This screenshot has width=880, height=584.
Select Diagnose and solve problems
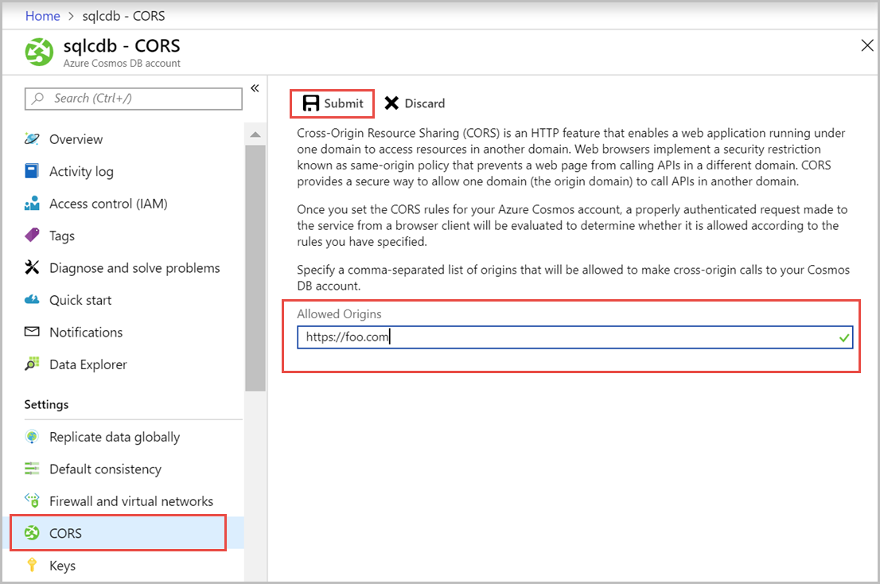pyautogui.click(x=134, y=267)
